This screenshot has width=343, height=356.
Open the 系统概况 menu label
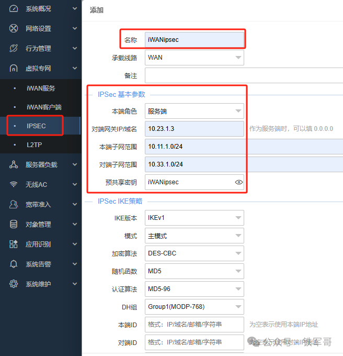[x=38, y=9]
